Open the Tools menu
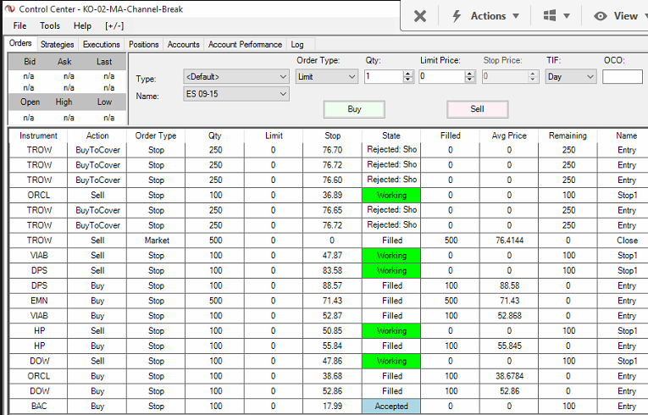Viewport: 648px width, 415px height. coord(50,25)
